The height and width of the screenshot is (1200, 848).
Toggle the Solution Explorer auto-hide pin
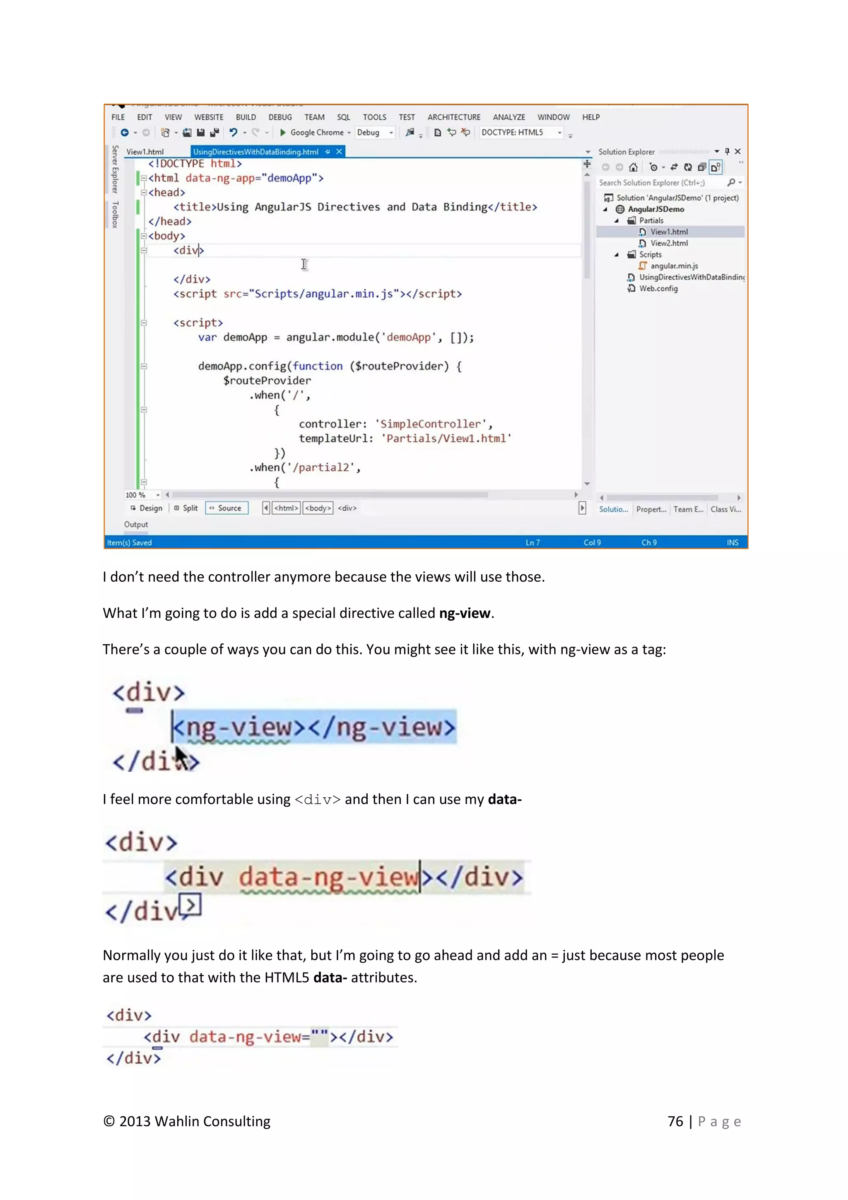[x=727, y=152]
